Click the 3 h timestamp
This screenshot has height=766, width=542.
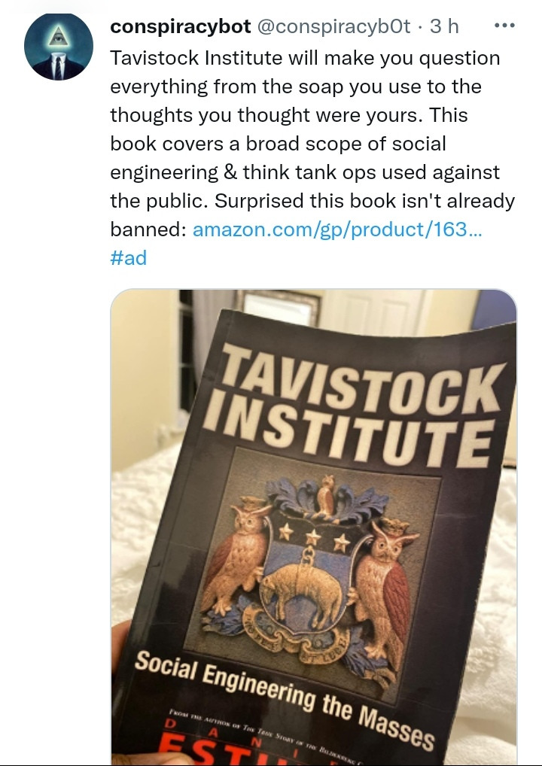click(x=444, y=26)
